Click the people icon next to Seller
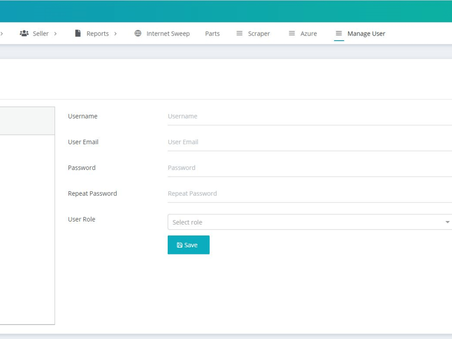Screen dimensions: 452x339 [x=24, y=33]
